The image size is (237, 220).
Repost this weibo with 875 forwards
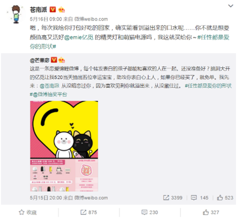pos(88,212)
